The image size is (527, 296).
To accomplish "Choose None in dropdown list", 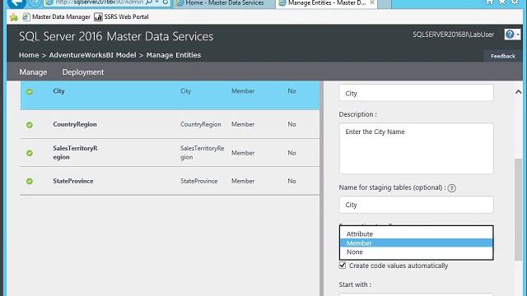I will pyautogui.click(x=416, y=252).
